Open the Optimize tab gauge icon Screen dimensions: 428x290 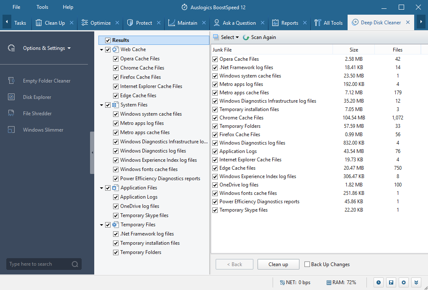(x=85, y=23)
